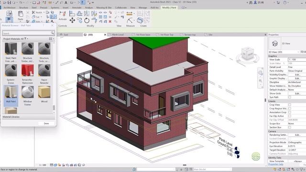
Task: Toggle the Far Clip Active checkbox
Action: 290,116
